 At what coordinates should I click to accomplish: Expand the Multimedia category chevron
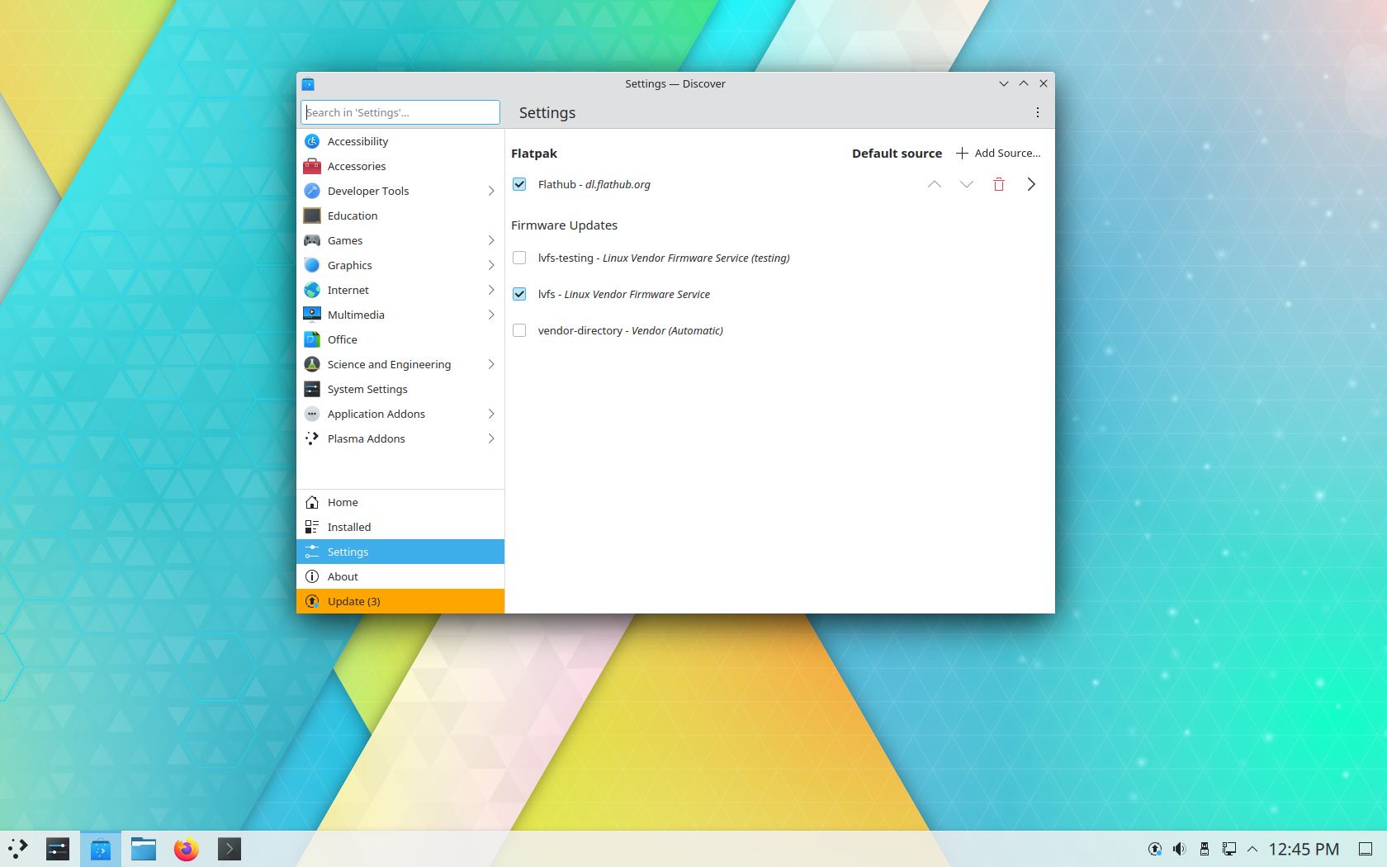point(491,315)
